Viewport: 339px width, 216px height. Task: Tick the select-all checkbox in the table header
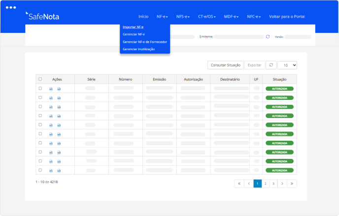40,79
